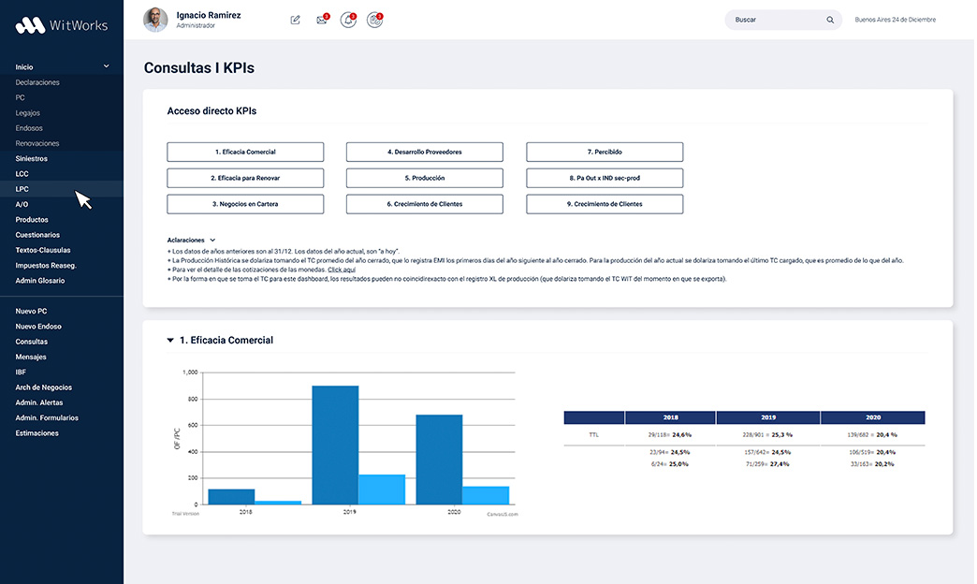
Task: Follow the "Click aquí" currency quotes link
Action: click(342, 270)
